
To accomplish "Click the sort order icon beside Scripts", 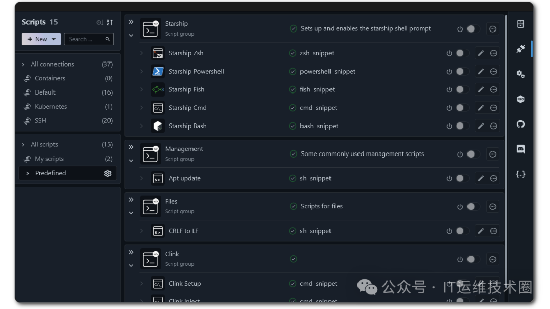I will coord(110,22).
